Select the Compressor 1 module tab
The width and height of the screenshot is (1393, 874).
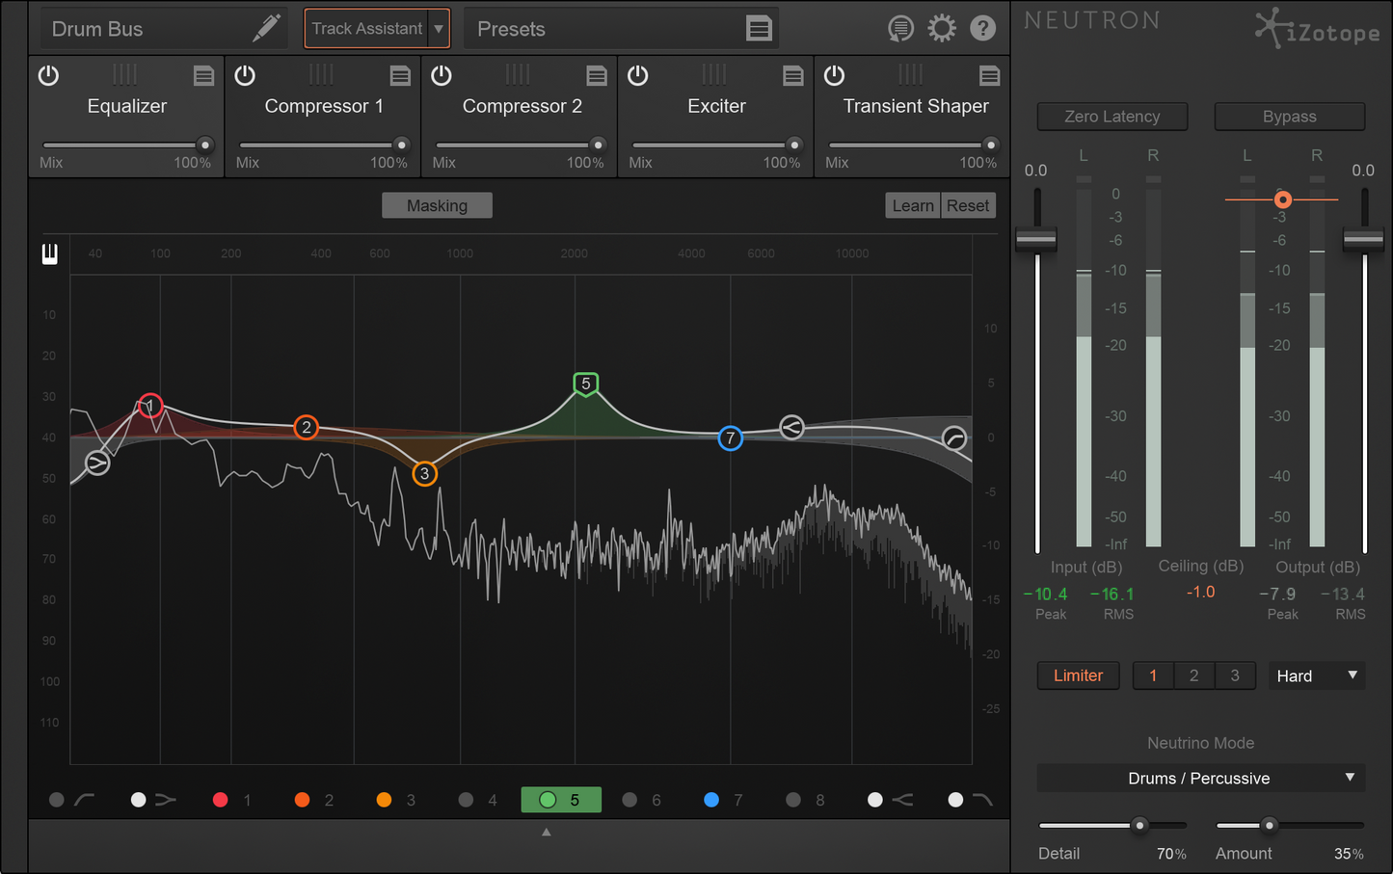pyautogui.click(x=324, y=106)
